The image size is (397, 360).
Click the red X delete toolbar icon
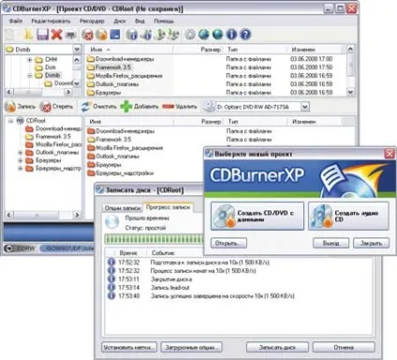point(56,35)
